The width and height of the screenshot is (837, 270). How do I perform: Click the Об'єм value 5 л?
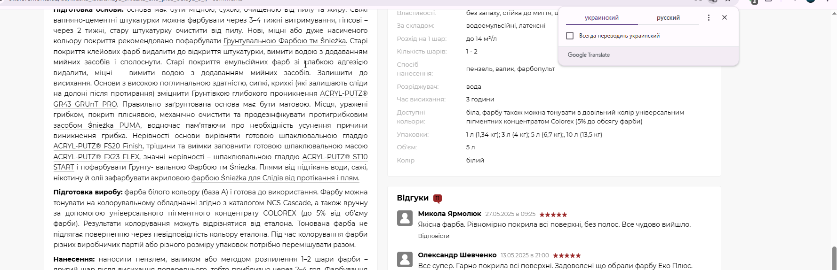pos(470,147)
